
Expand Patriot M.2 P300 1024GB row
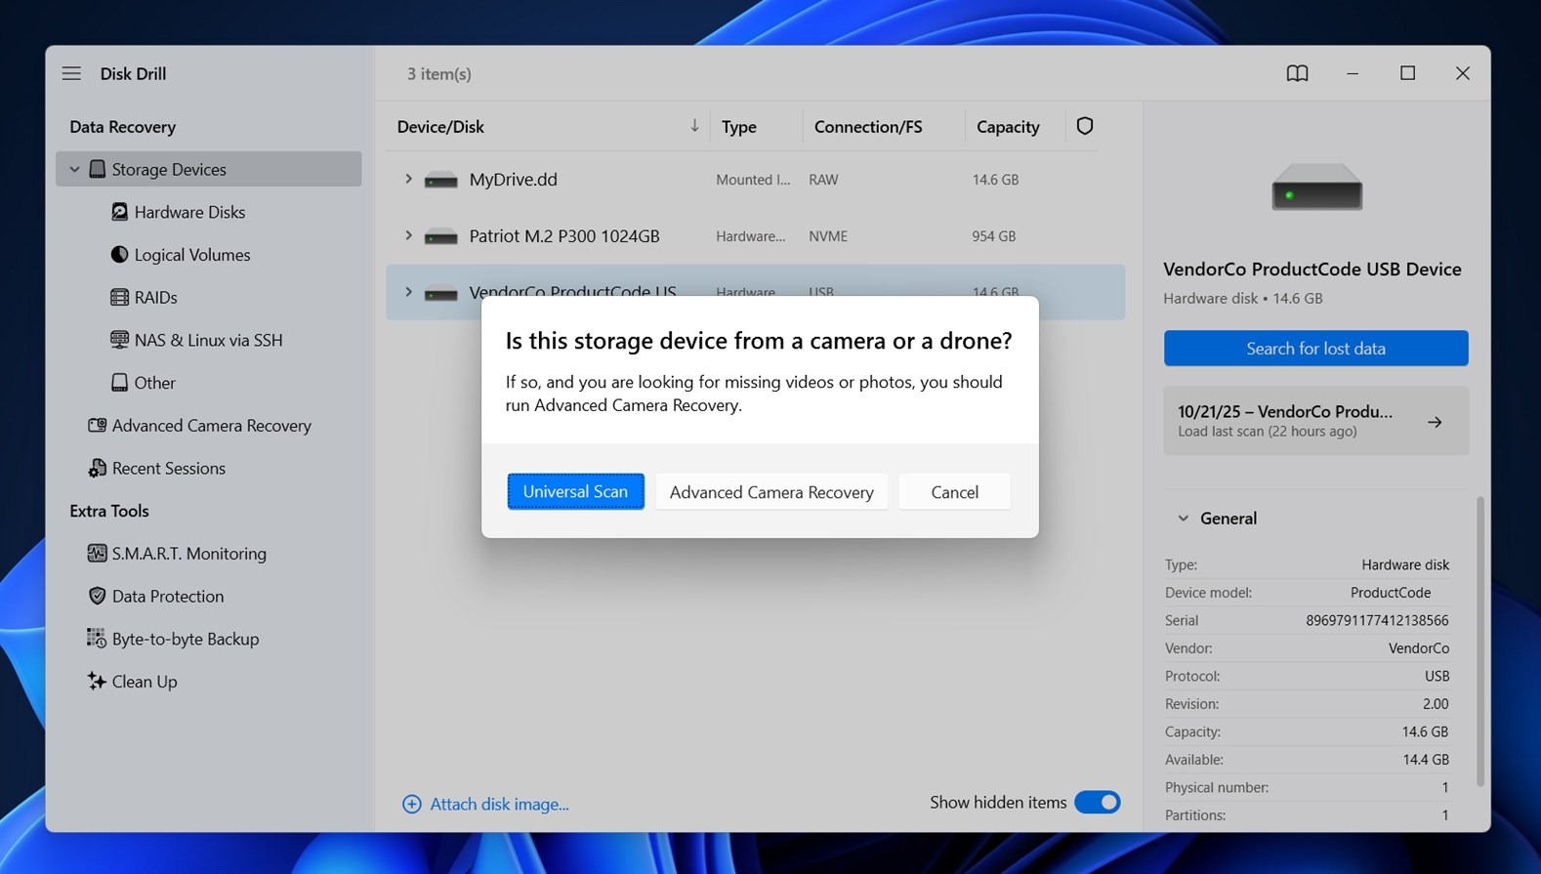point(408,236)
